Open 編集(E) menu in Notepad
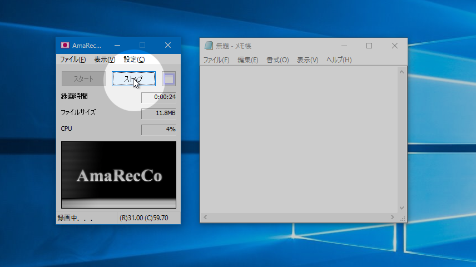Viewport: 476px width, 267px height. [247, 60]
